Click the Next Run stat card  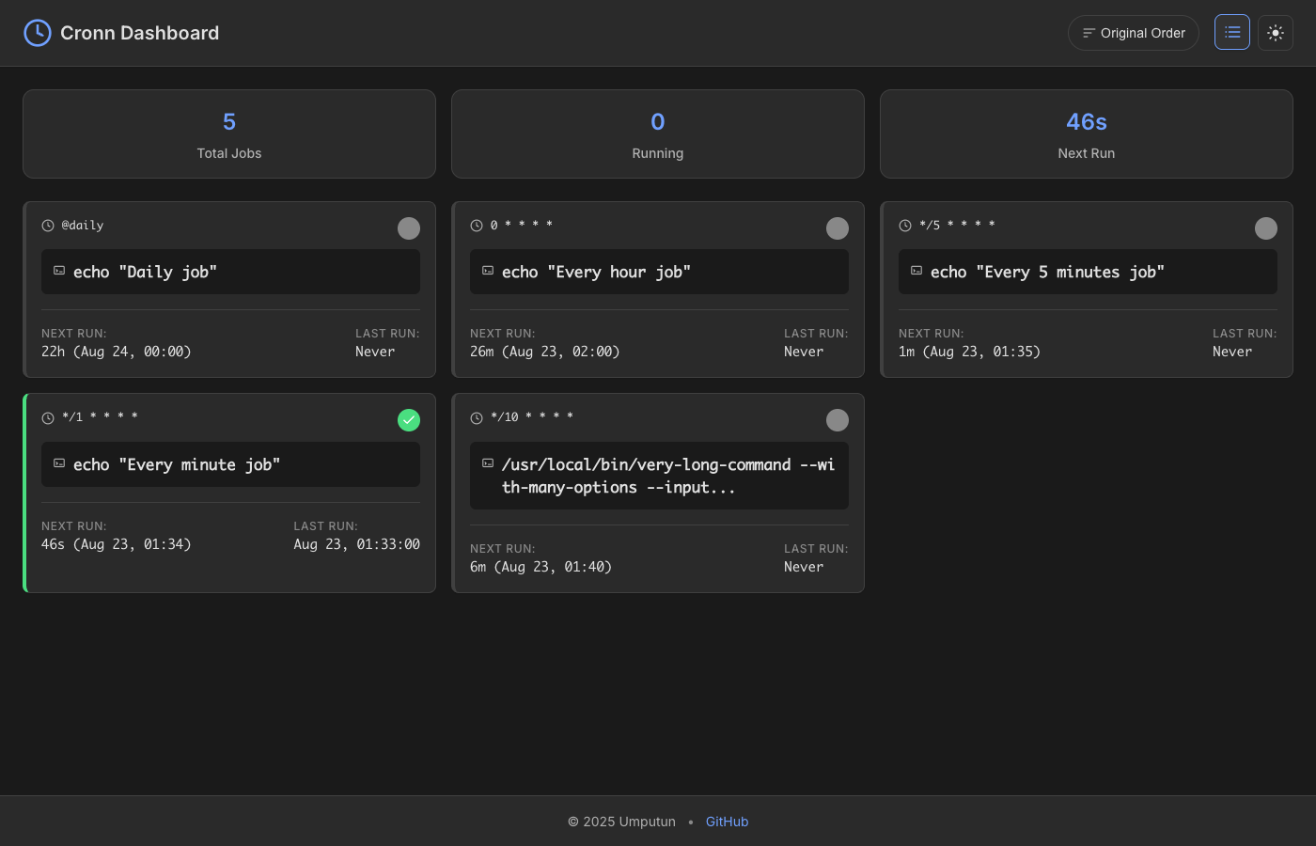[1087, 134]
